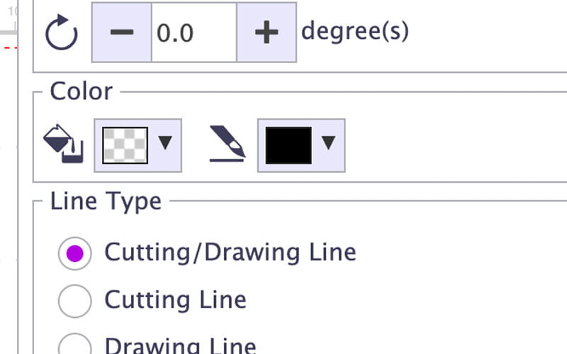Choose the Cutting Line radio button
The height and width of the screenshot is (354, 567).
(74, 301)
